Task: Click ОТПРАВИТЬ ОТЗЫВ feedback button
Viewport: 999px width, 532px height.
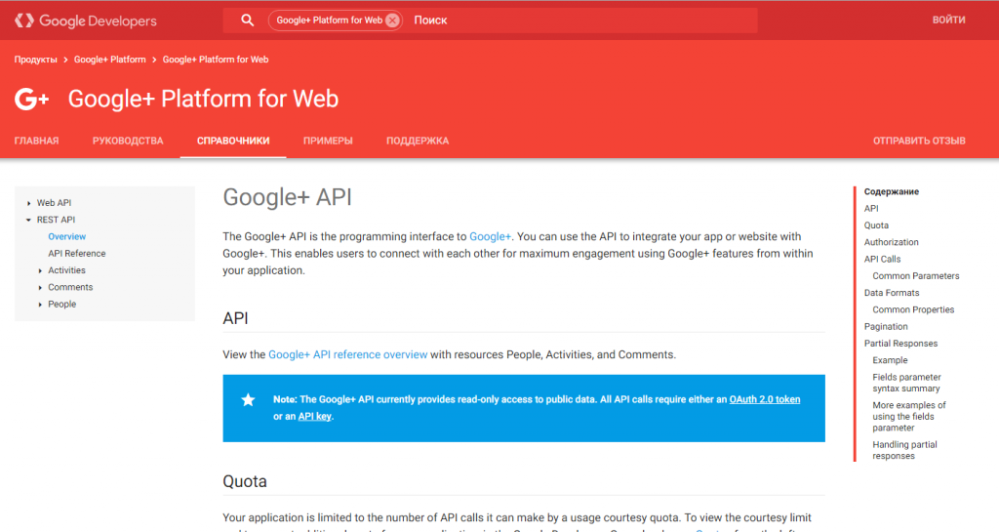Action: point(919,141)
